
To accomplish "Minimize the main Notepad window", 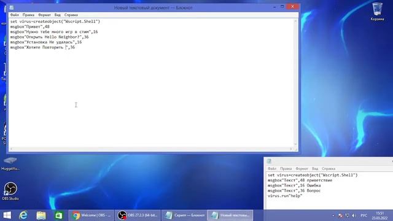I will (x=274, y=7).
